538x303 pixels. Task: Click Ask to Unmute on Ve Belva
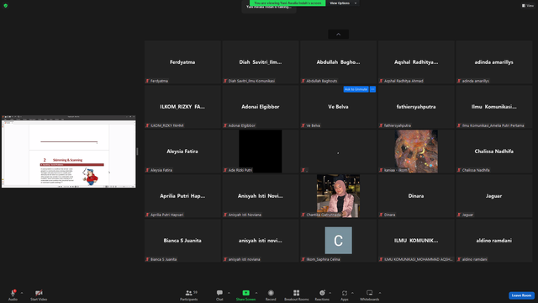[356, 89]
